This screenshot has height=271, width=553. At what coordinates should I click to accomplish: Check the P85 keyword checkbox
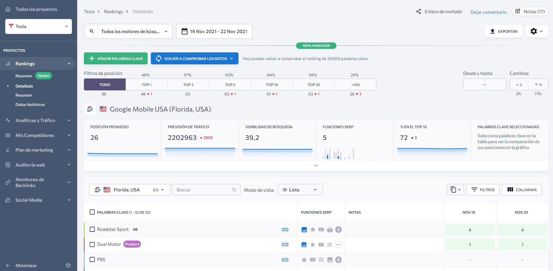pos(92,259)
